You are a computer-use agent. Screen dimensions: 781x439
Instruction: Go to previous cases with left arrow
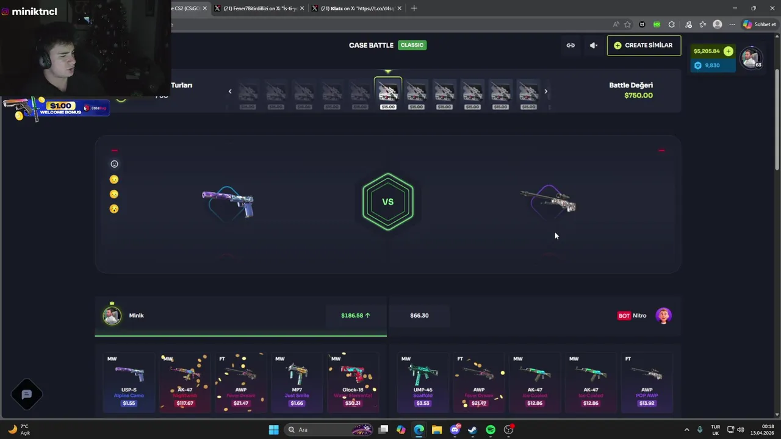230,91
